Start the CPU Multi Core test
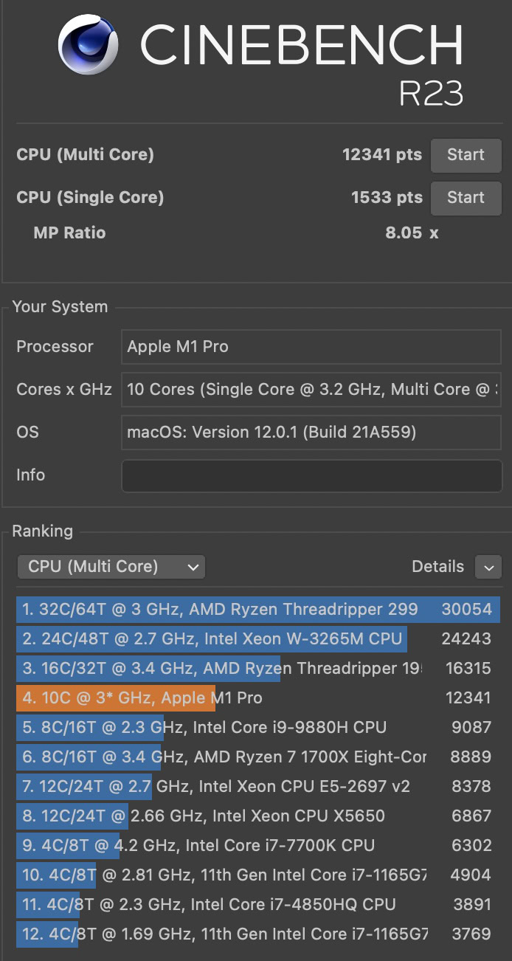Screen dimensions: 512x961 point(466,155)
